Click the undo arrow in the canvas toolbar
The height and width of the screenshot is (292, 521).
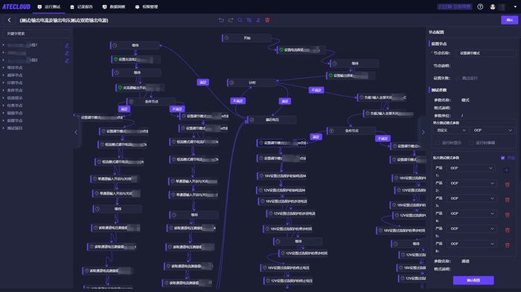pos(221,20)
